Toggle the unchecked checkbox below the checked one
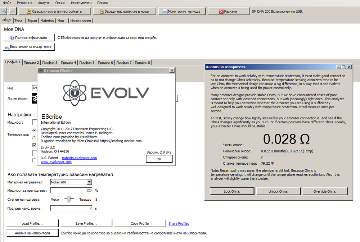 tap(35, 153)
